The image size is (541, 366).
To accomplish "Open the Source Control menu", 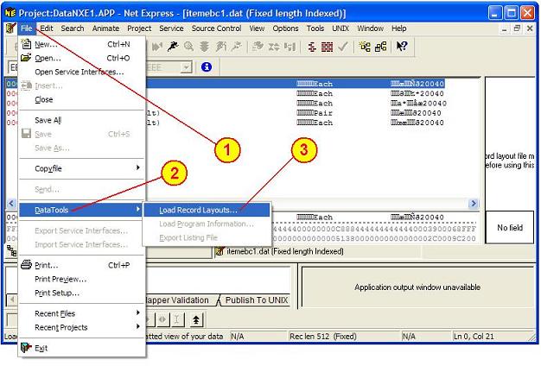I will pos(216,28).
